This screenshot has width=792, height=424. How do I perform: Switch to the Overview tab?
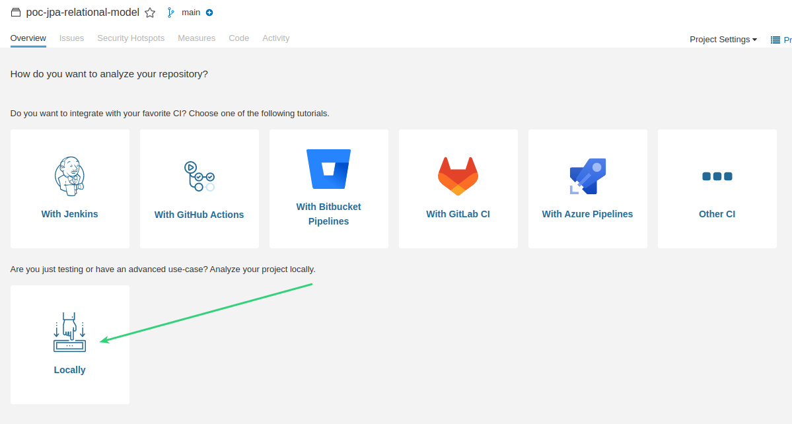pyautogui.click(x=28, y=38)
